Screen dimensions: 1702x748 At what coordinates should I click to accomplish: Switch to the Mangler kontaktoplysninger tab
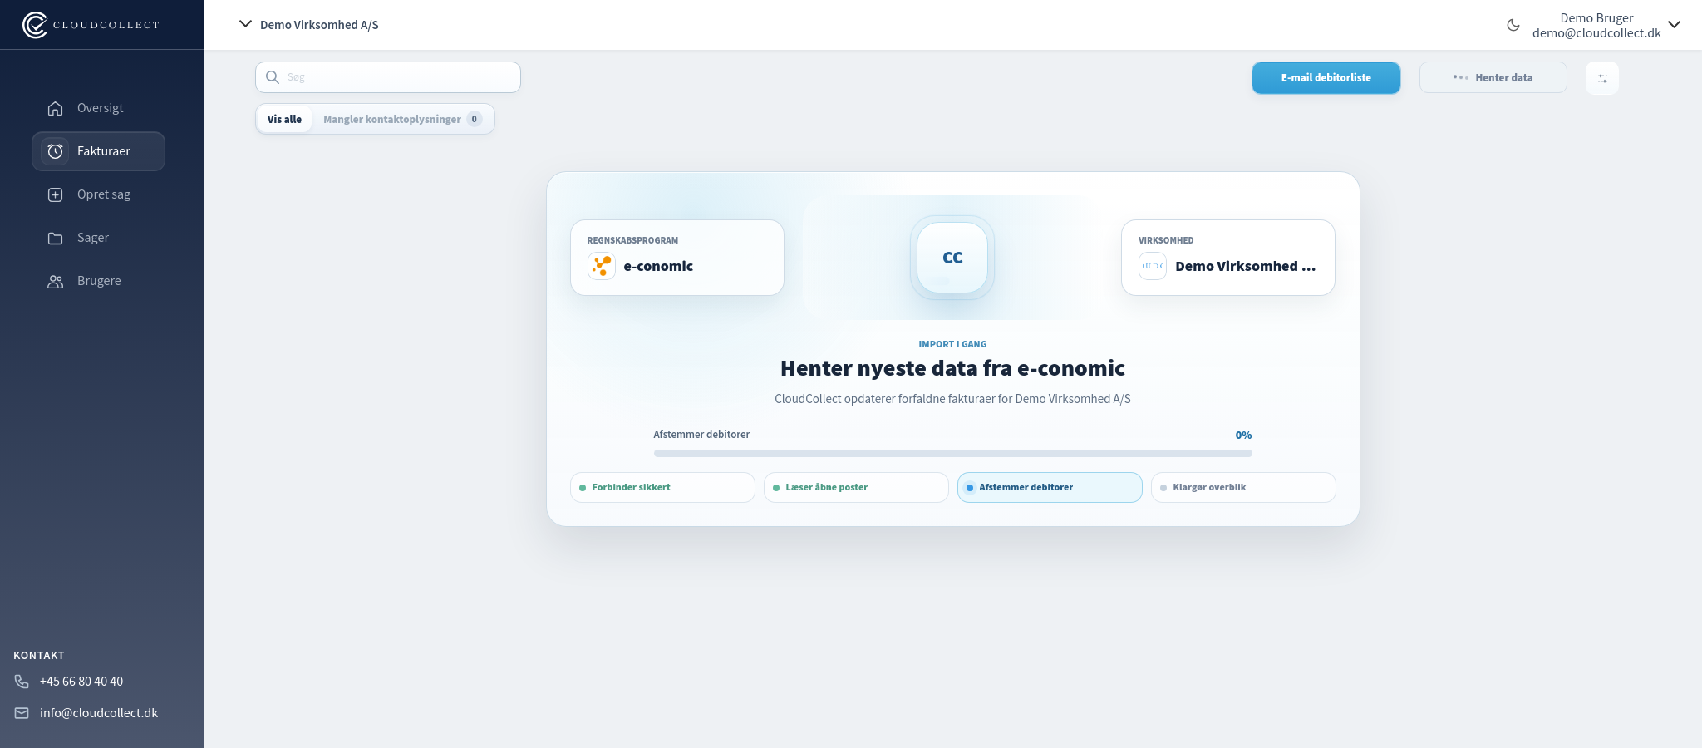402,119
